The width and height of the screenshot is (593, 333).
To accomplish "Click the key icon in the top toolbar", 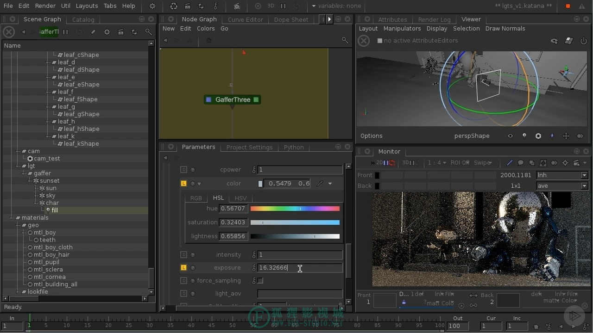I will [x=215, y=6].
